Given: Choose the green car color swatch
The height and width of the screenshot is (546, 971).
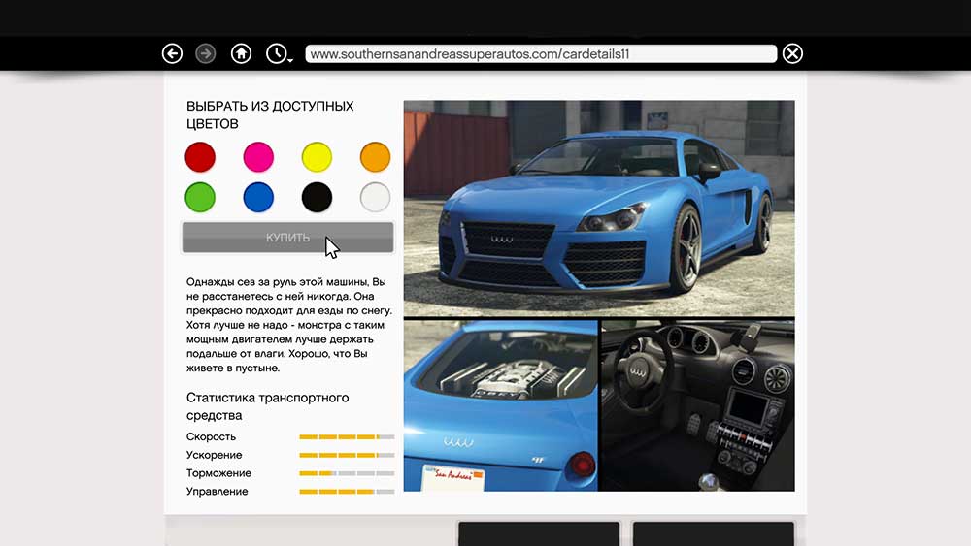Looking at the screenshot, I should click(x=200, y=197).
